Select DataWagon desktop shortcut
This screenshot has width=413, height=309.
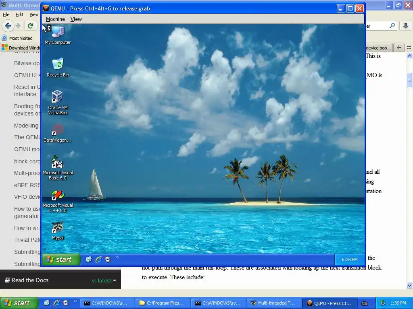coord(57,133)
